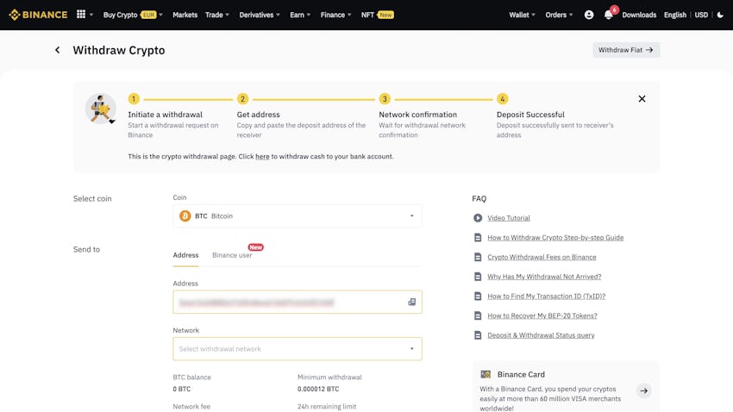The height and width of the screenshot is (412, 733).
Task: Click the Binance Card heading
Action: pyautogui.click(x=521, y=374)
